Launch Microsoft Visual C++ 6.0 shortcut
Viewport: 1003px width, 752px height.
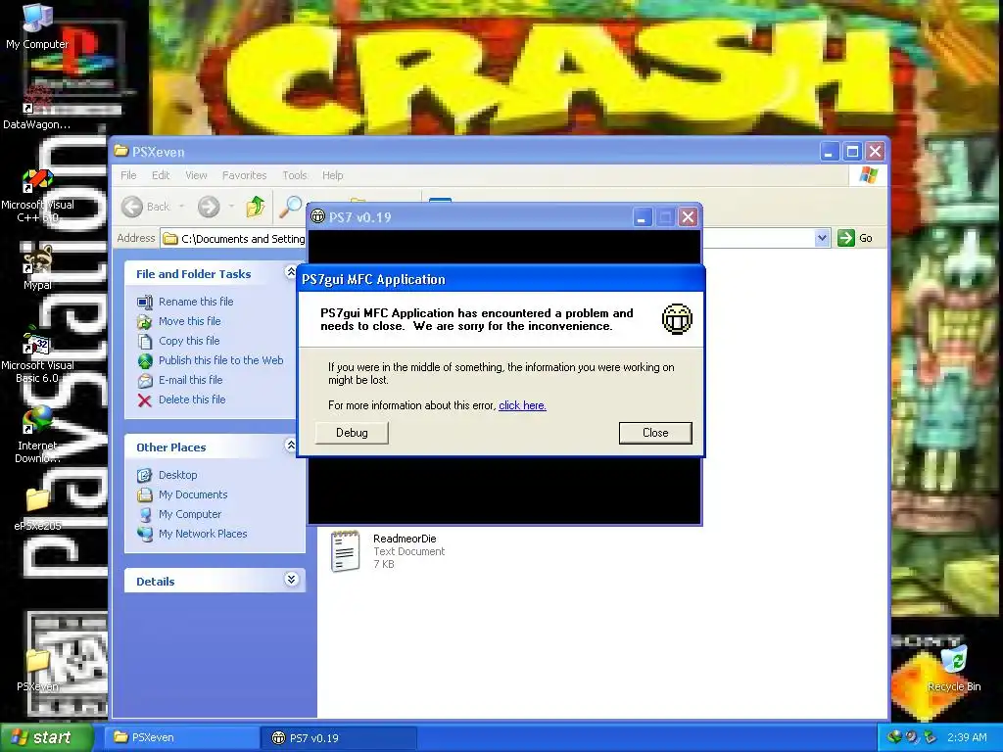[37, 196]
